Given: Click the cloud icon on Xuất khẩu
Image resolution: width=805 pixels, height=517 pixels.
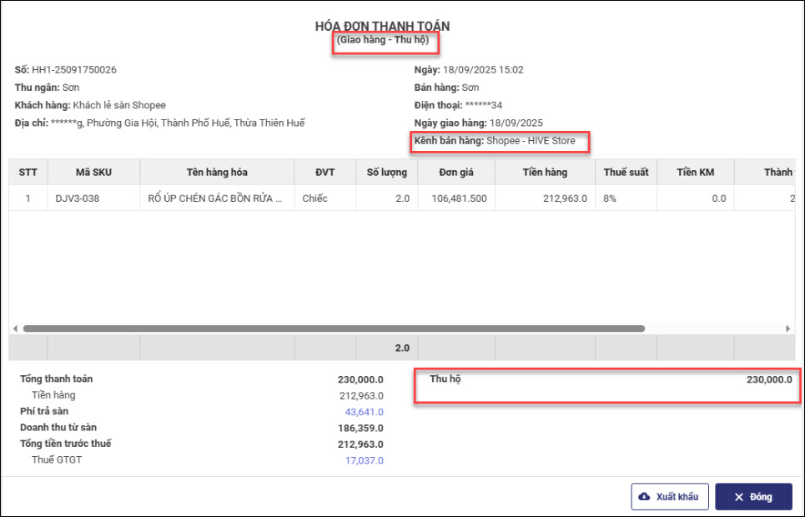Looking at the screenshot, I should (x=644, y=497).
